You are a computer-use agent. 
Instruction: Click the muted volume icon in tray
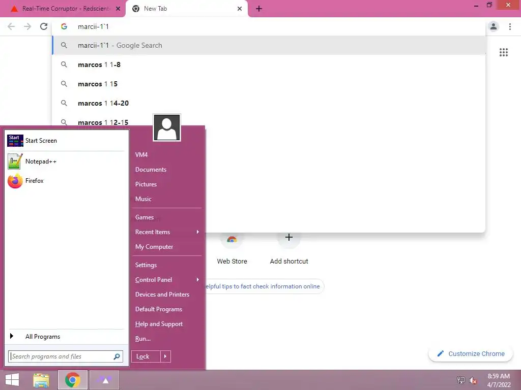tap(473, 380)
